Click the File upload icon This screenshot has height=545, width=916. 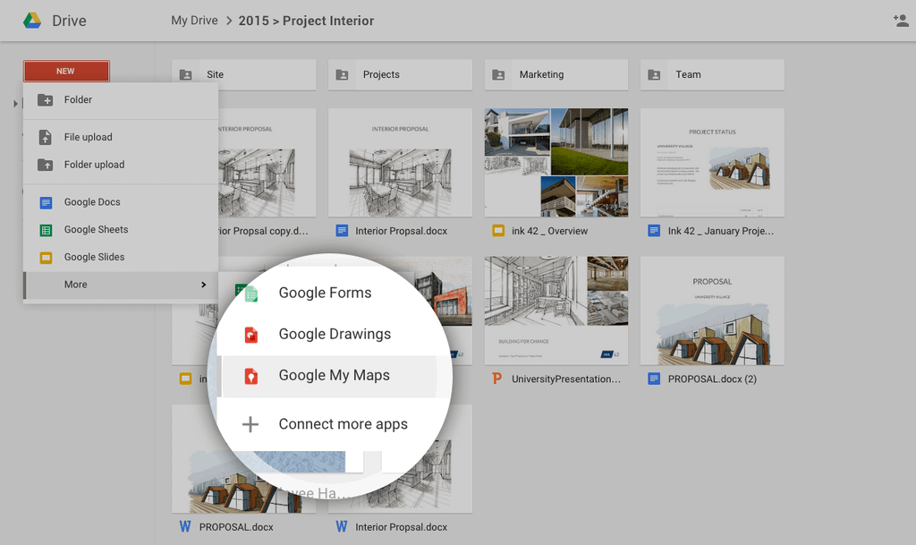click(x=46, y=137)
